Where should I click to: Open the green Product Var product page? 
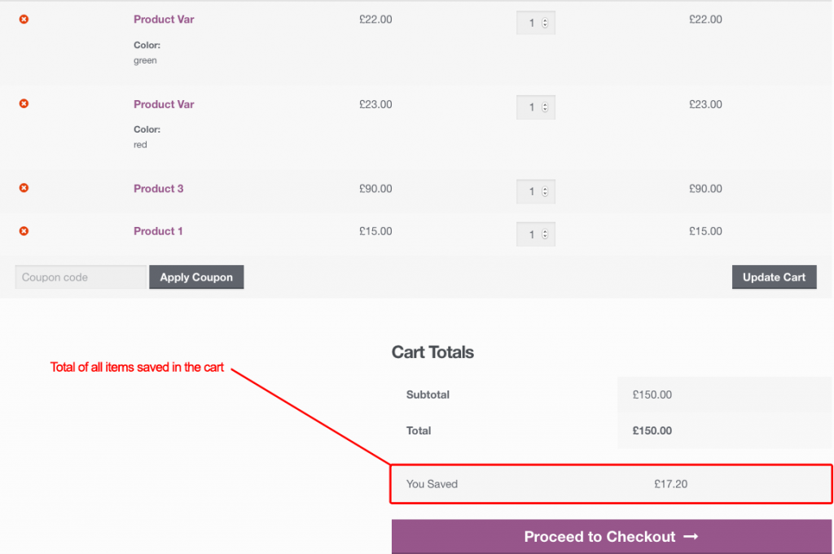164,19
